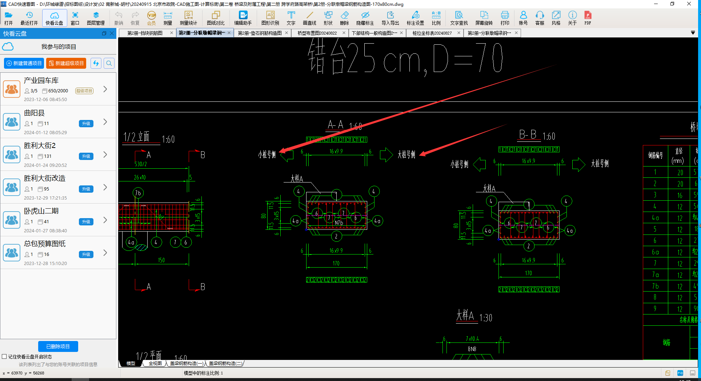The image size is (701, 381).
Task: Click the 产业园车库 project avatar thumbnail
Action: (x=12, y=89)
